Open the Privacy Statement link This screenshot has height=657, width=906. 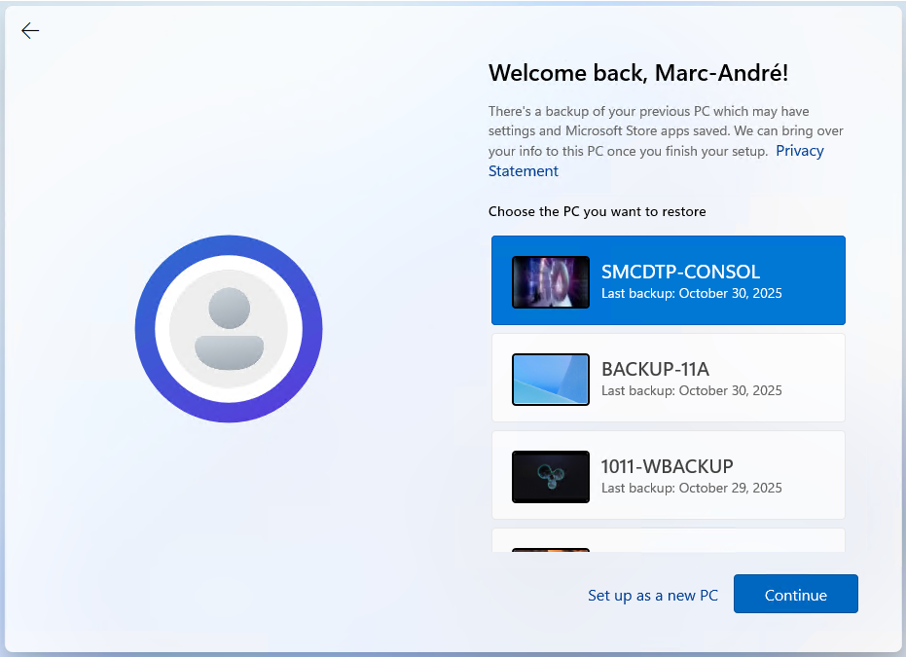(799, 151)
